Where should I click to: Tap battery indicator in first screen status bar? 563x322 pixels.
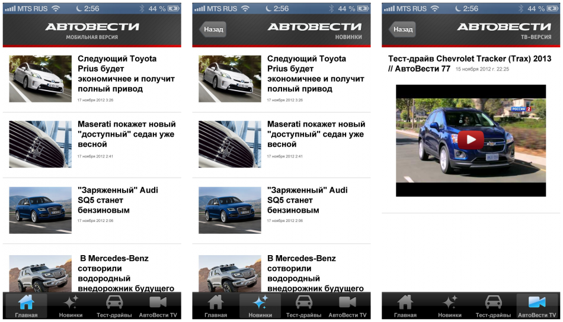[174, 8]
